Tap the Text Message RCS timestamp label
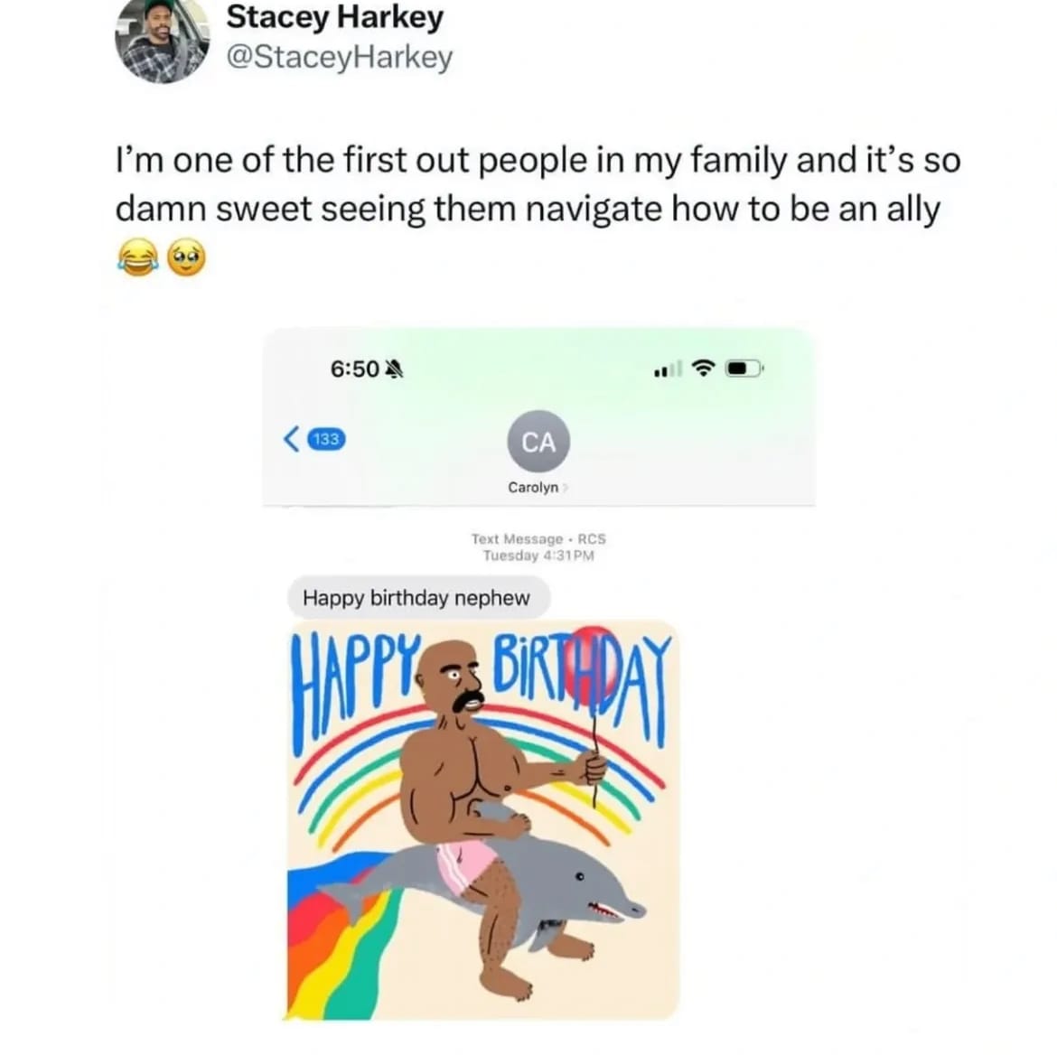Image resolution: width=1057 pixels, height=1055 pixels. click(538, 547)
